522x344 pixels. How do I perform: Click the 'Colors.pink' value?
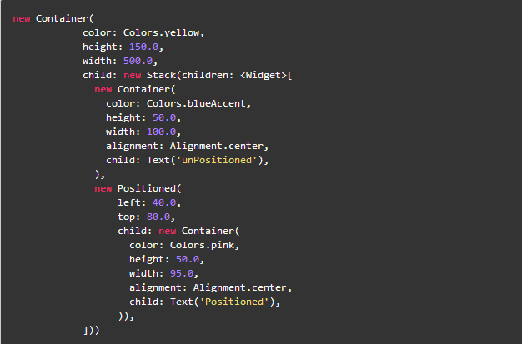click(x=202, y=245)
